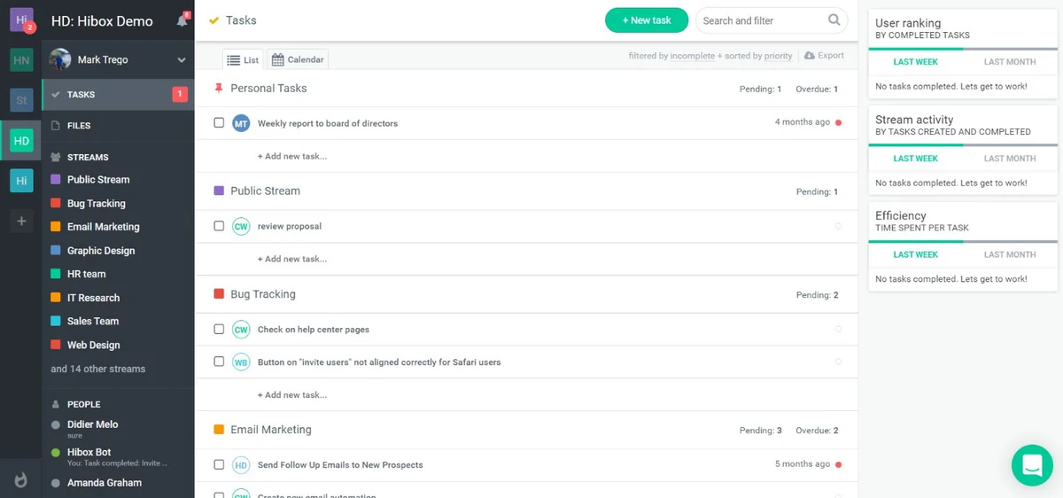Focus the Search and filter field
Viewport: 1063px width, 498px height.
tap(762, 20)
